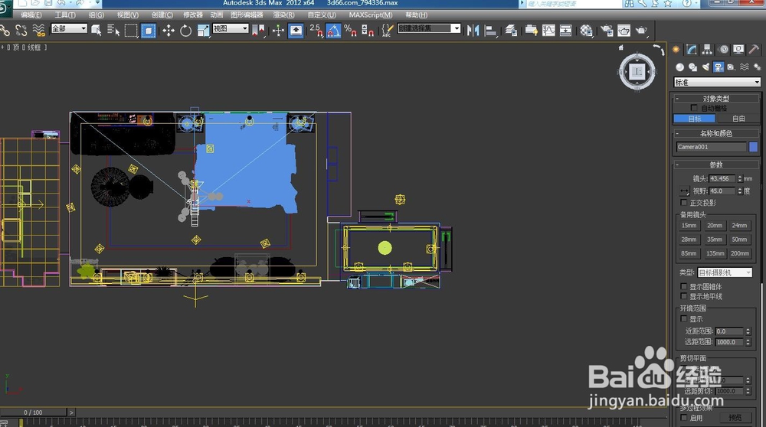This screenshot has width=766, height=427.
Task: Open Select by Name list tool
Action: pyautogui.click(x=113, y=31)
